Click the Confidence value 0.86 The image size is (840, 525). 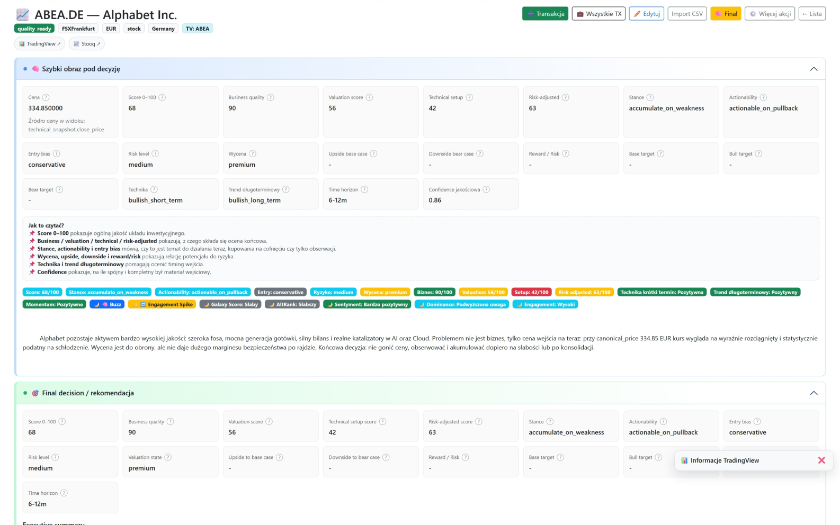[435, 200]
